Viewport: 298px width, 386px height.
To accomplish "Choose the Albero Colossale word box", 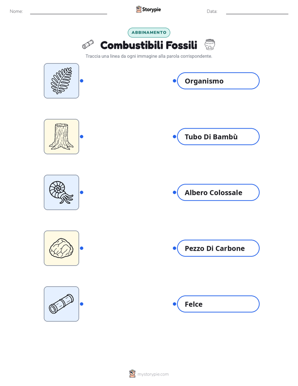I will point(218,192).
